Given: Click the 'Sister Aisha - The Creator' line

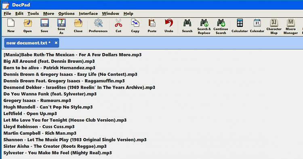Looking at the screenshot, I should 55,146.
